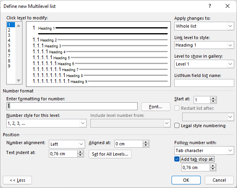
Task: Select level 1 in the level list
Action: [11, 25]
